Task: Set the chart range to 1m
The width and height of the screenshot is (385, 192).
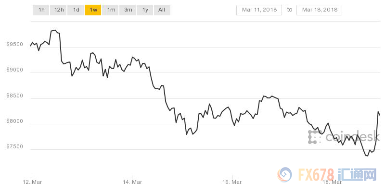Action: click(111, 10)
